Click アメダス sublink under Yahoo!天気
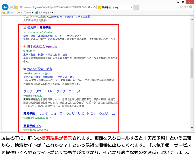Viewport: 195px width, 157px height. [x=62, y=77]
